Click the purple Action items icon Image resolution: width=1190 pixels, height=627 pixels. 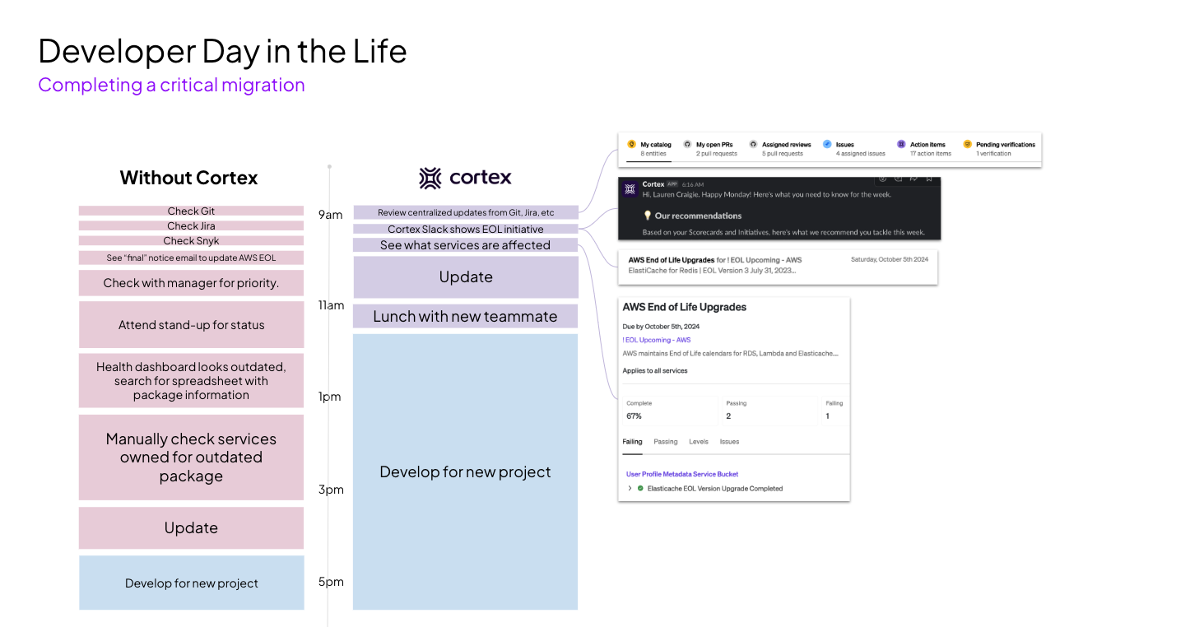tap(901, 145)
